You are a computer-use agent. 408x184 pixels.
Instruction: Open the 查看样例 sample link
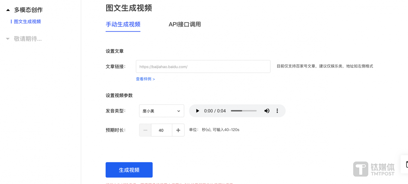coord(145,79)
